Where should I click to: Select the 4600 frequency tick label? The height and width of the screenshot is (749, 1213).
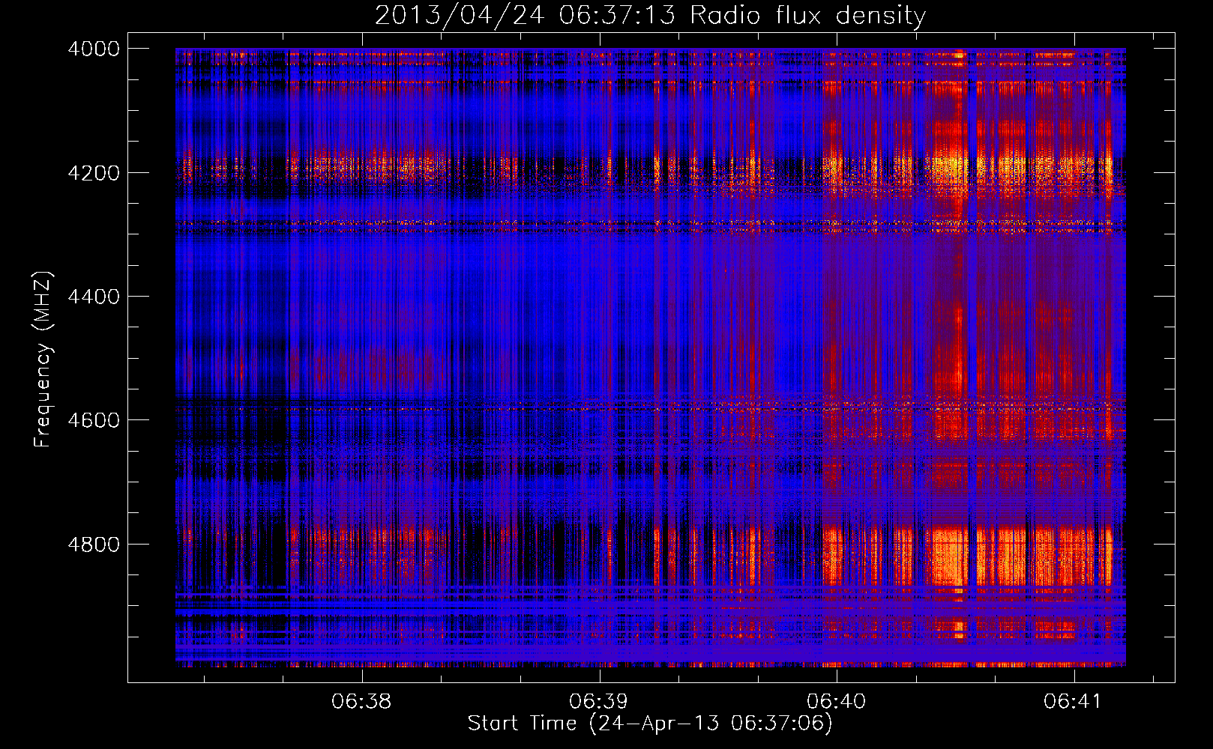[x=94, y=420]
